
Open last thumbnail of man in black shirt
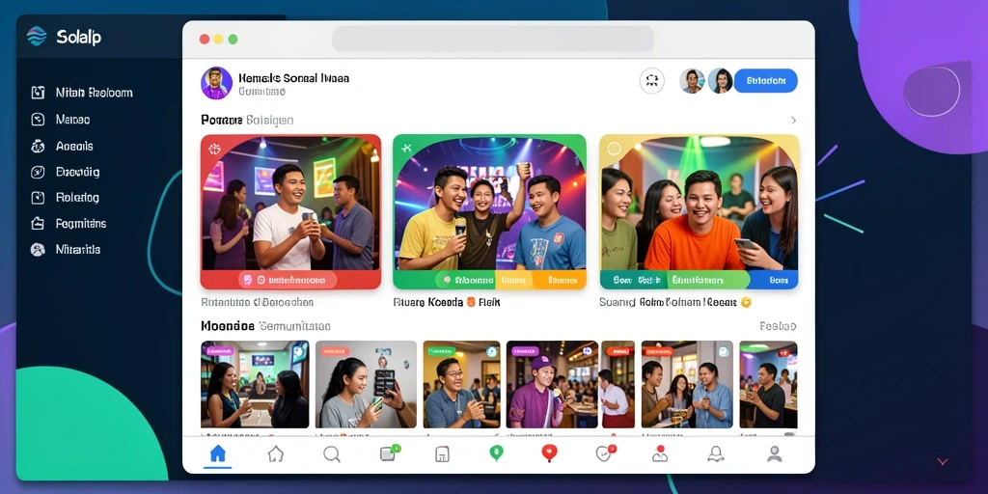tap(768, 384)
